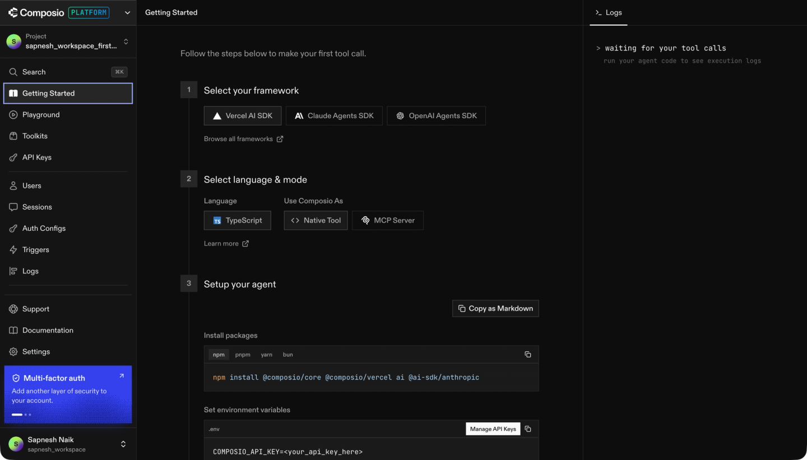Viewport: 807px width, 460px height.
Task: Click the first carousel dot in MFA banner
Action: tap(17, 415)
